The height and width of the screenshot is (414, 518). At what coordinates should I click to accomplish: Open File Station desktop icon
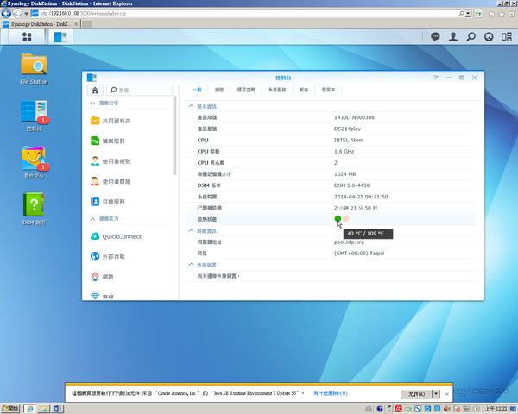[x=35, y=66]
